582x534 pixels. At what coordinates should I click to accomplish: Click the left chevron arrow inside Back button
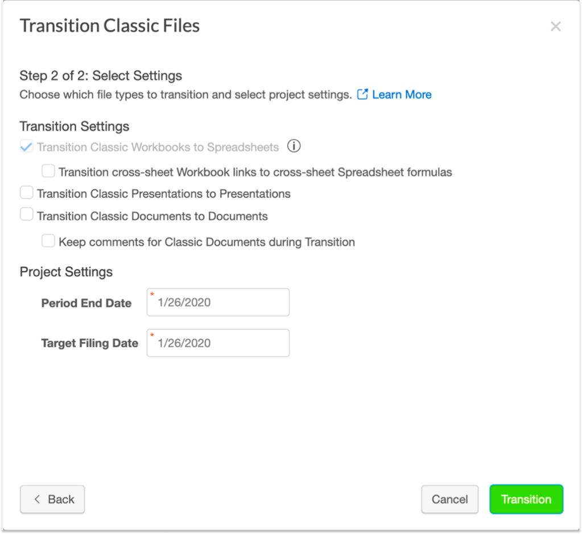tap(38, 499)
